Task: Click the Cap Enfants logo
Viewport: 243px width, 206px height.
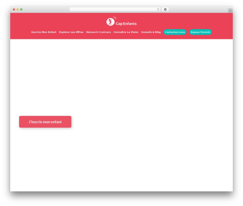Action: point(121,21)
